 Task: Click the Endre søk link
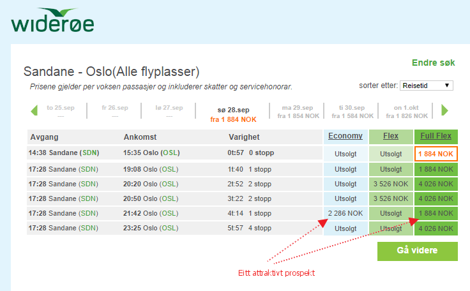[433, 63]
